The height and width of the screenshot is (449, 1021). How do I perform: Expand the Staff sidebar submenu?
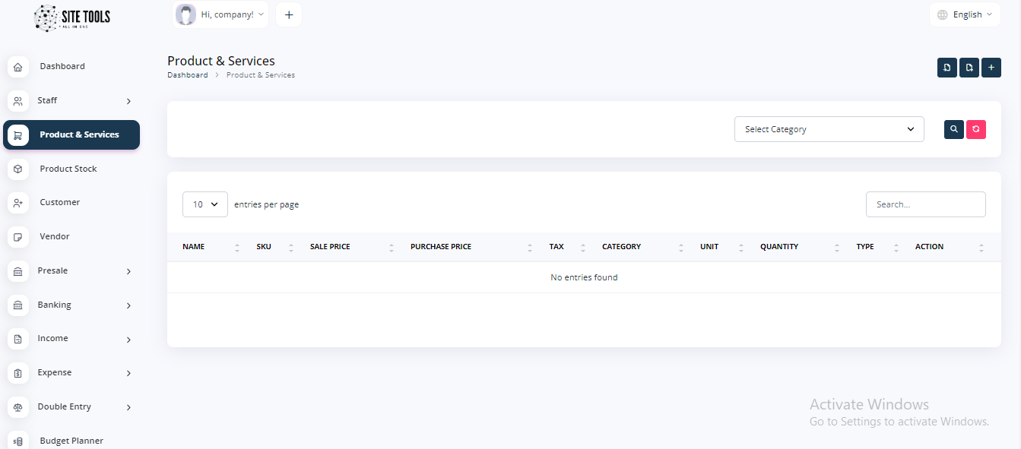tap(128, 101)
